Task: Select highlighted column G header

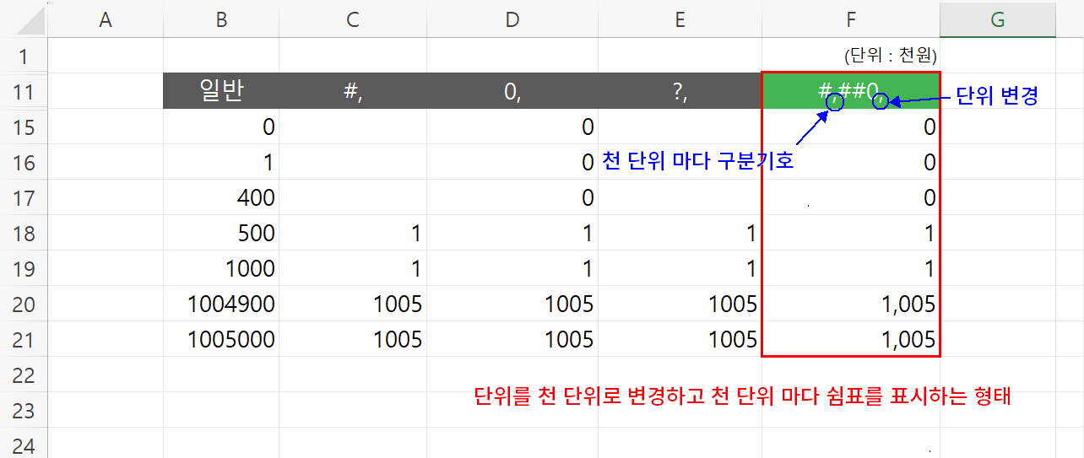Action: tap(998, 19)
